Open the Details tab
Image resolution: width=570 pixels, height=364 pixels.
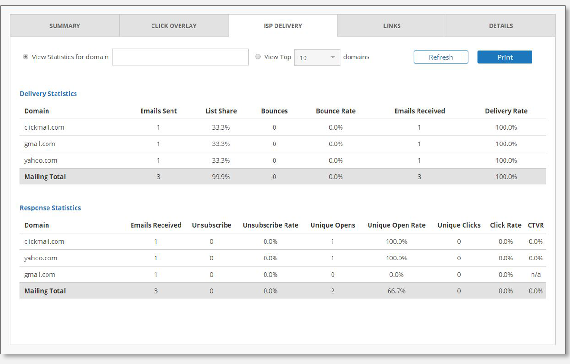click(501, 26)
